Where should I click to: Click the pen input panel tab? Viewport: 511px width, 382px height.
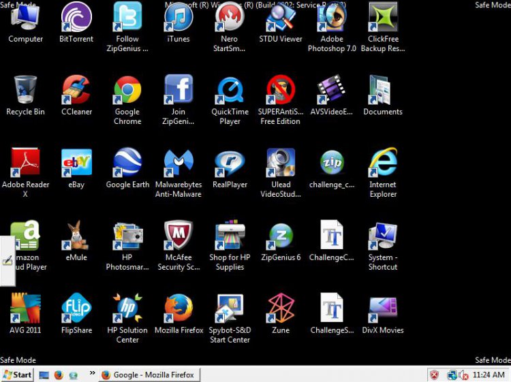coord(7,261)
